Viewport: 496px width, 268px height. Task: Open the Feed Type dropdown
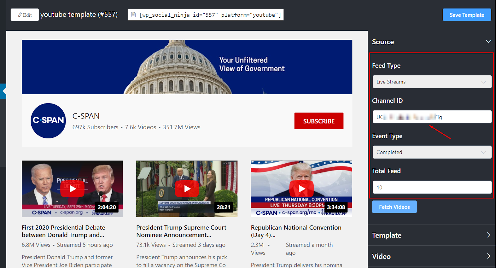pos(432,82)
